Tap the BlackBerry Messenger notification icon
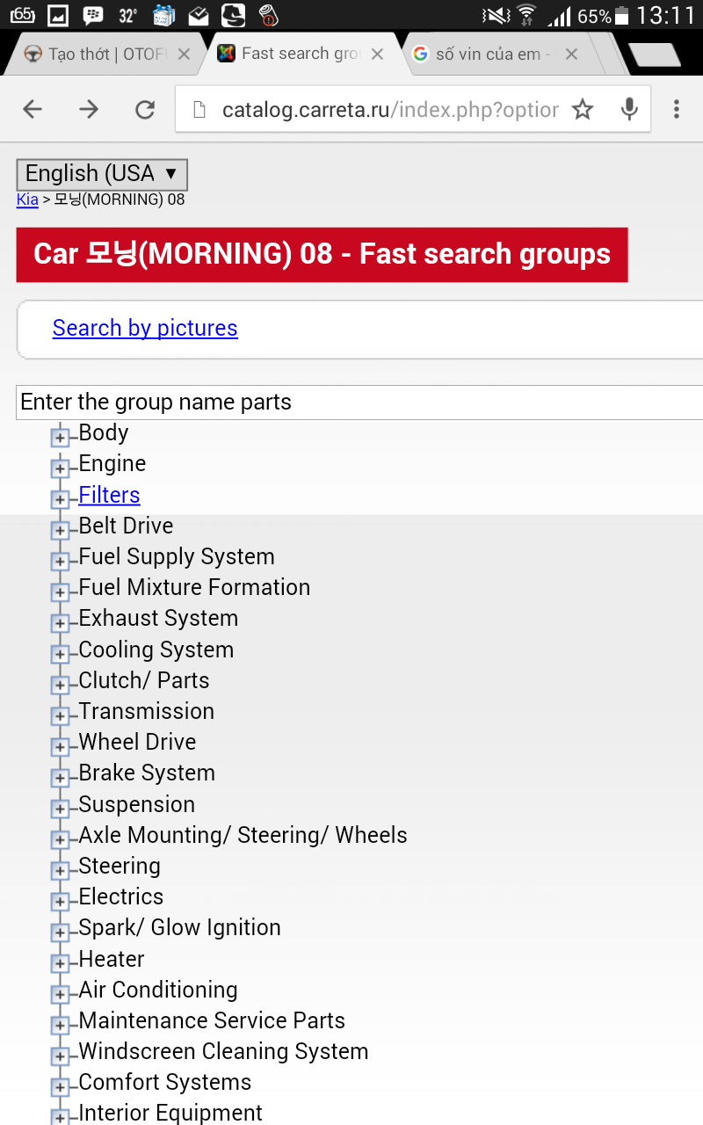703x1125 pixels. 92,15
